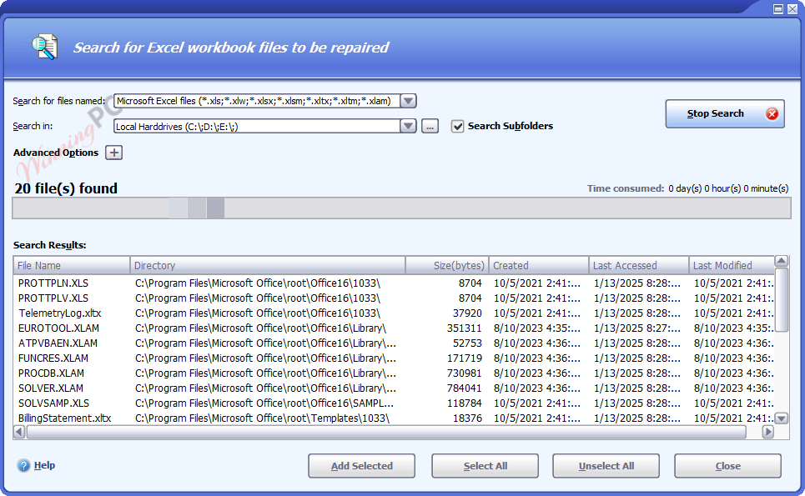Sort by Size(bytes) column header
Viewport: 805px width, 496px height.
446,265
